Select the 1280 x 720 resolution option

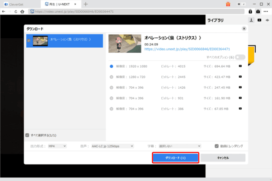click(112, 77)
